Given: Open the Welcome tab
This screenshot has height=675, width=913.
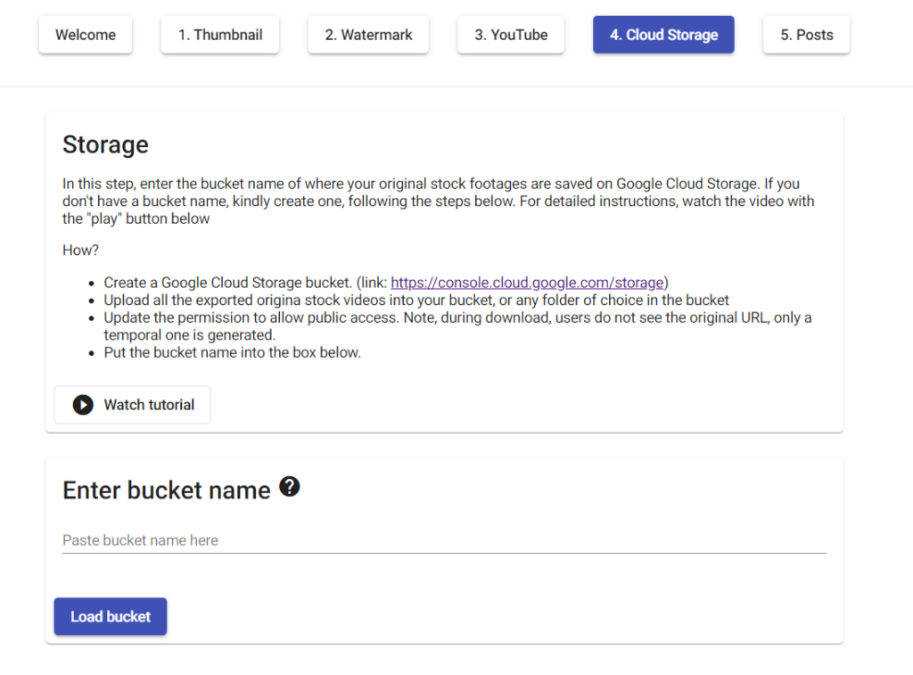Looking at the screenshot, I should [x=86, y=35].
